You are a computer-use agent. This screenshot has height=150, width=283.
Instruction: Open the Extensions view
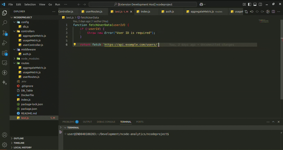(5, 53)
